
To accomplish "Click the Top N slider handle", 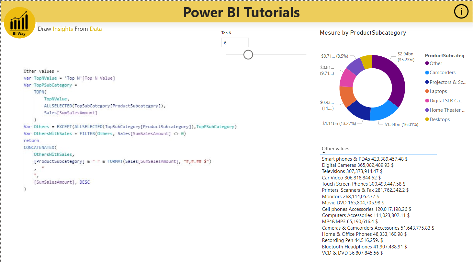I will (x=248, y=54).
